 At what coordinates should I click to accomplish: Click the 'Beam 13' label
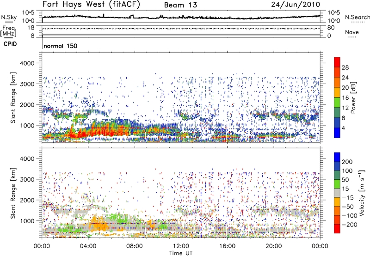coord(180,5)
